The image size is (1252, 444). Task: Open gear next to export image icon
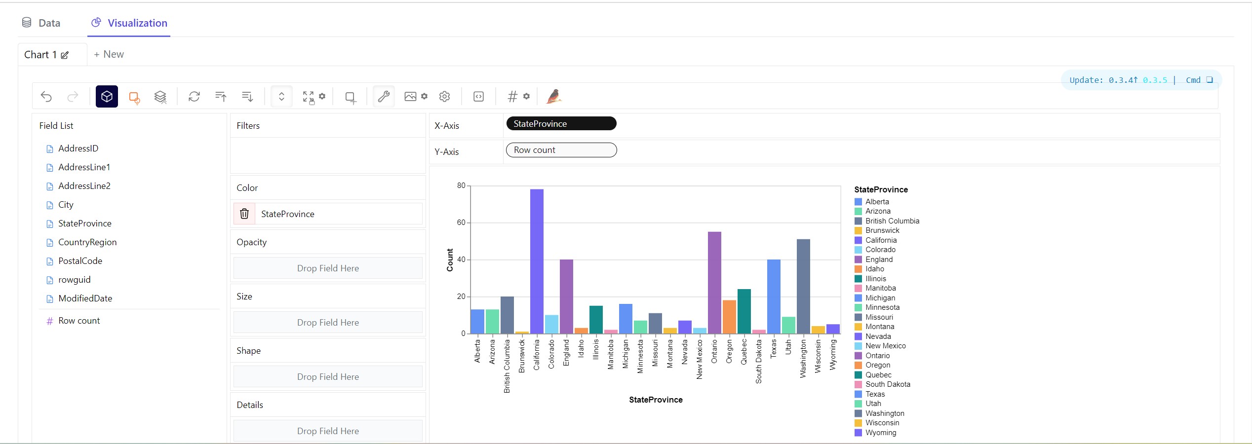pos(425,96)
